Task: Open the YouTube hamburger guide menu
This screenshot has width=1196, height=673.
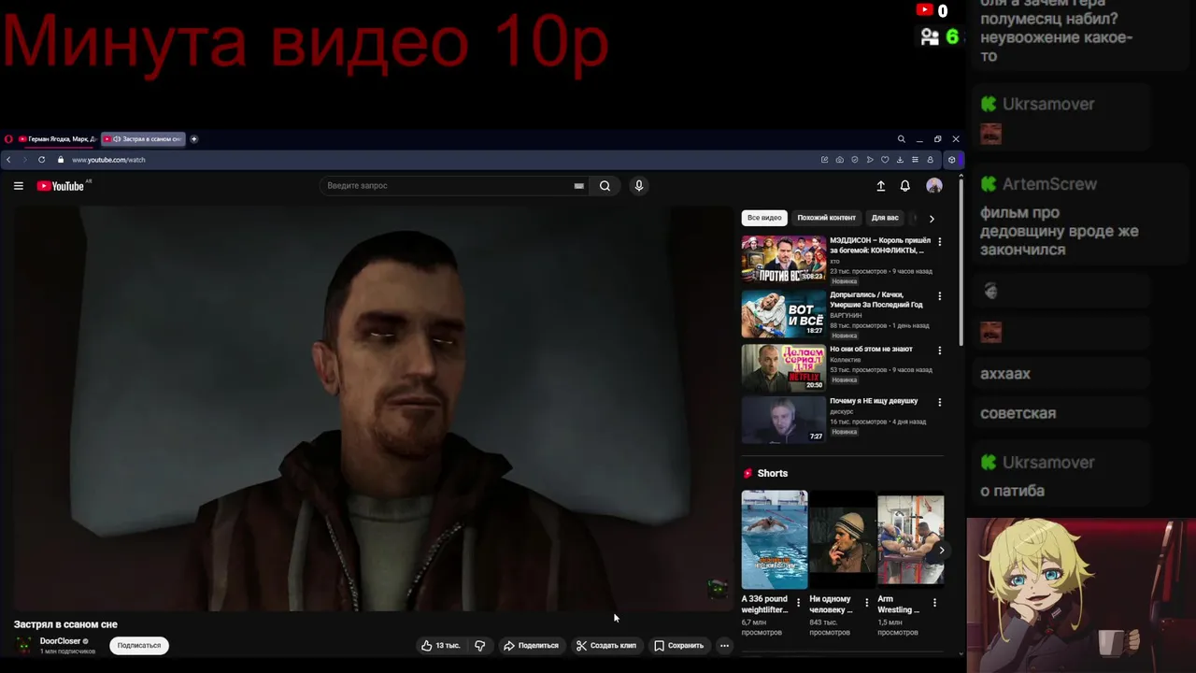Action: [18, 186]
